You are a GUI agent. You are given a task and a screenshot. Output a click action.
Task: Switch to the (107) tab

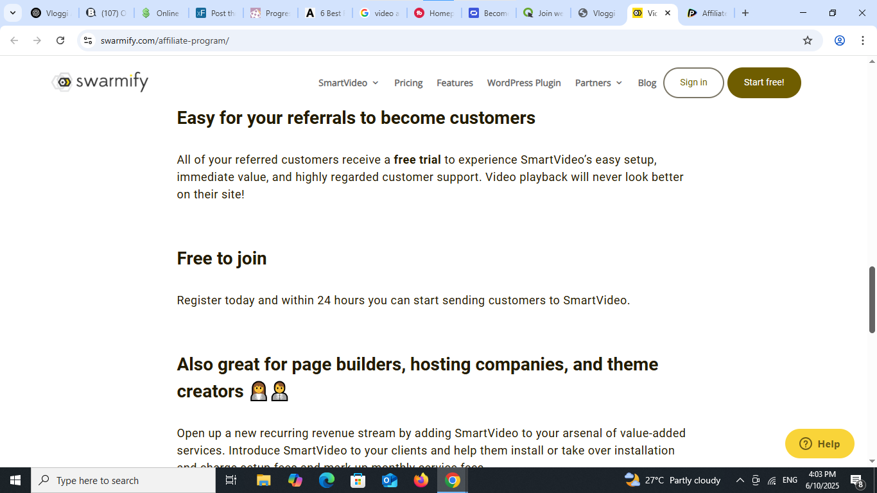tap(106, 13)
